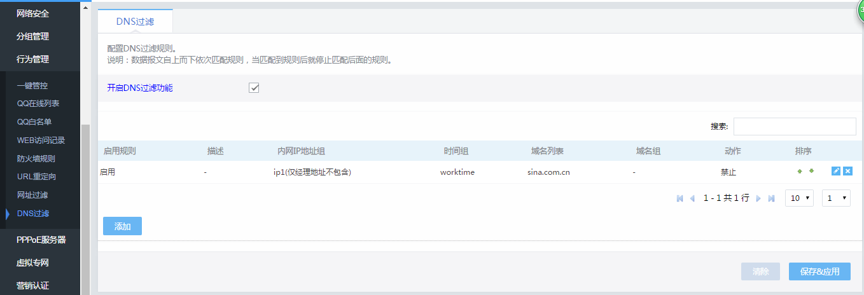Go to the previous page of results
864x295 pixels.
(692, 198)
